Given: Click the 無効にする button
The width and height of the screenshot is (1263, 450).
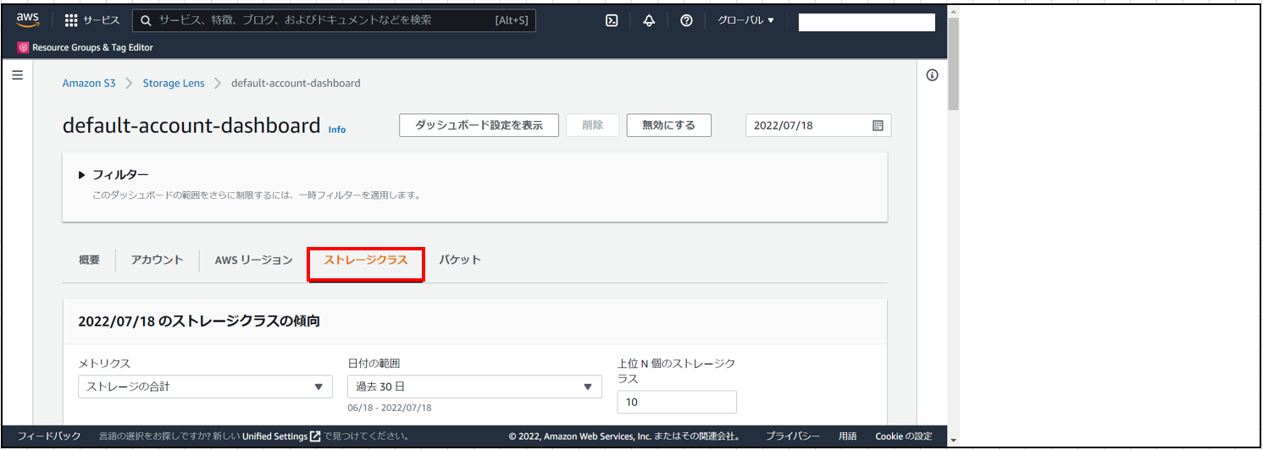Looking at the screenshot, I should coord(668,125).
